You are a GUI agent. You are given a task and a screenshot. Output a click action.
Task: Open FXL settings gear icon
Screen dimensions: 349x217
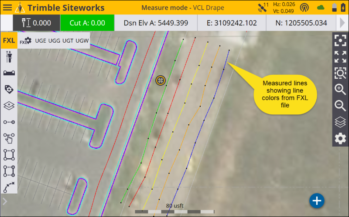click(x=26, y=41)
